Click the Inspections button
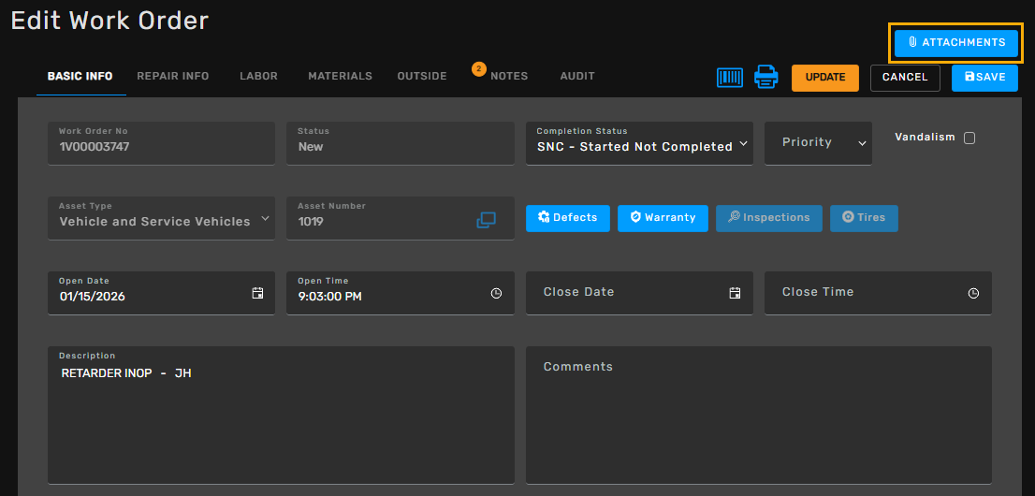 (769, 218)
